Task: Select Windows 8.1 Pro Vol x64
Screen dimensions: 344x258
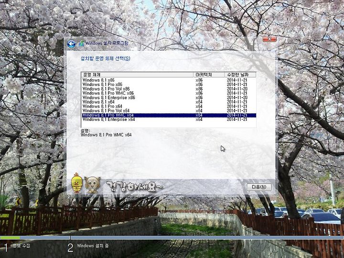Action: click(x=169, y=111)
